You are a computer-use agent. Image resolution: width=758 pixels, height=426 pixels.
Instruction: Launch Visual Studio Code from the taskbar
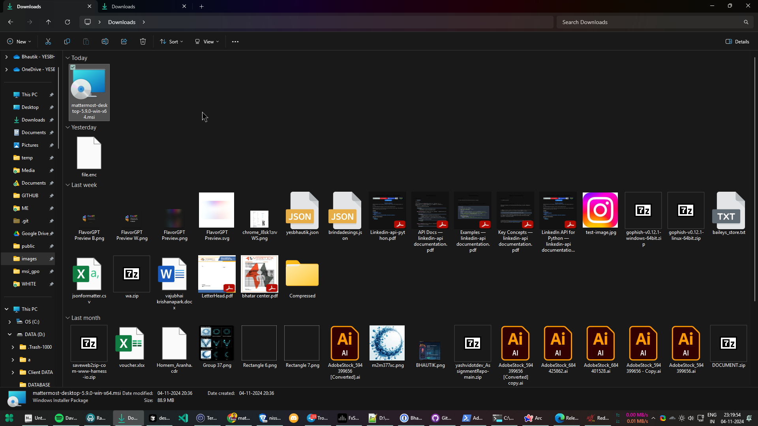click(x=182, y=418)
